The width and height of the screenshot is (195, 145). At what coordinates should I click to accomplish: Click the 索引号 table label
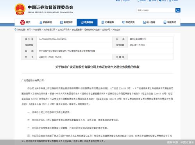pyautogui.click(x=29, y=39)
